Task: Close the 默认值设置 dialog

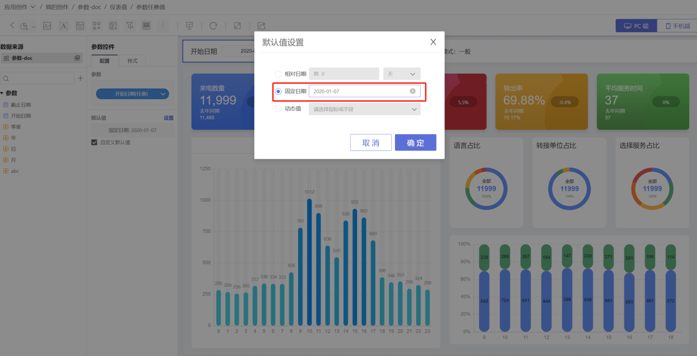Action: (x=433, y=42)
